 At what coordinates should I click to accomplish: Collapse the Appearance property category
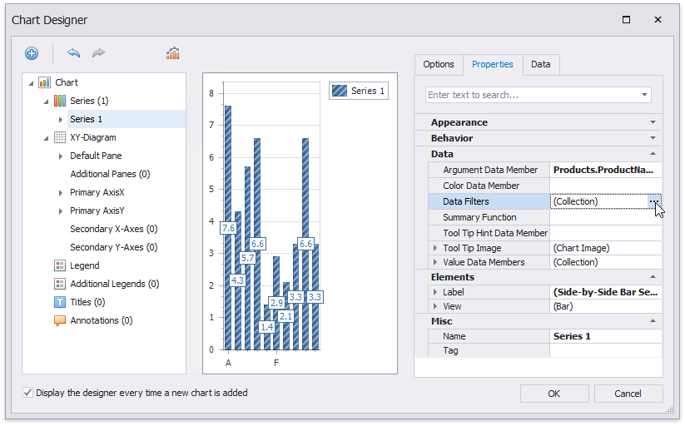[x=653, y=122]
